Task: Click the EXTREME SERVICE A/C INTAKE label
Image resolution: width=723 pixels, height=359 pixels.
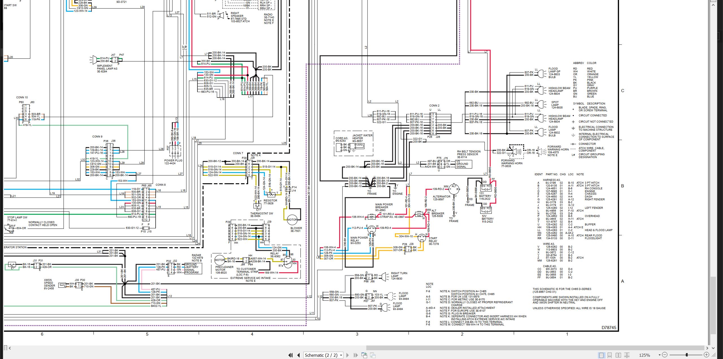Action: (251, 278)
